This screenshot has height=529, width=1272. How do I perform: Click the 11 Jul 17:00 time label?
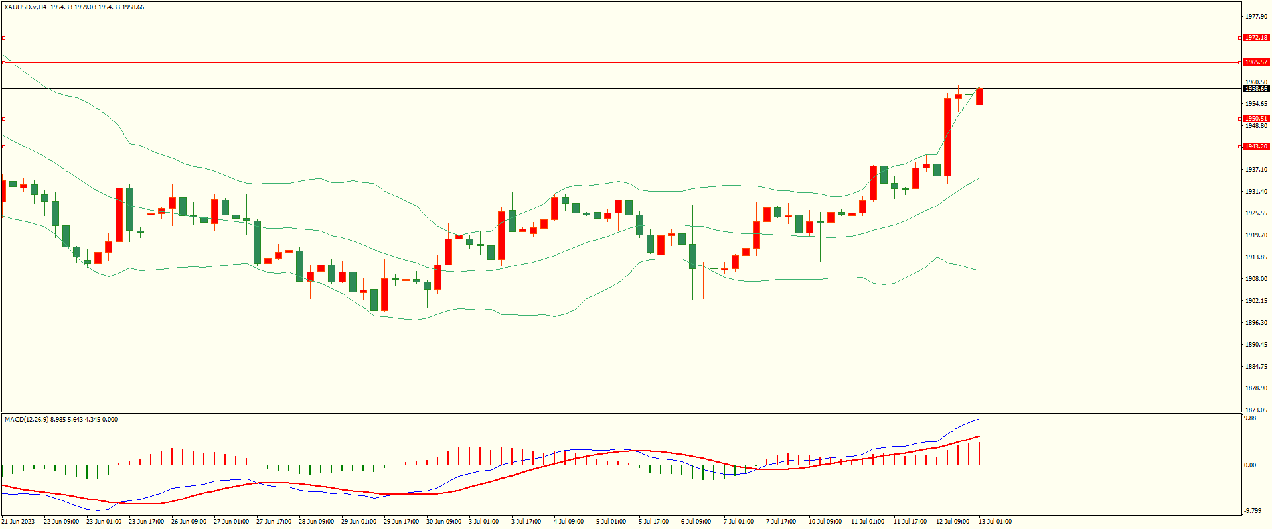tap(910, 522)
